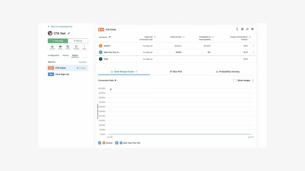Archive the campaign using the Archive icon
This screenshot has width=305, height=171.
pyautogui.click(x=52, y=47)
